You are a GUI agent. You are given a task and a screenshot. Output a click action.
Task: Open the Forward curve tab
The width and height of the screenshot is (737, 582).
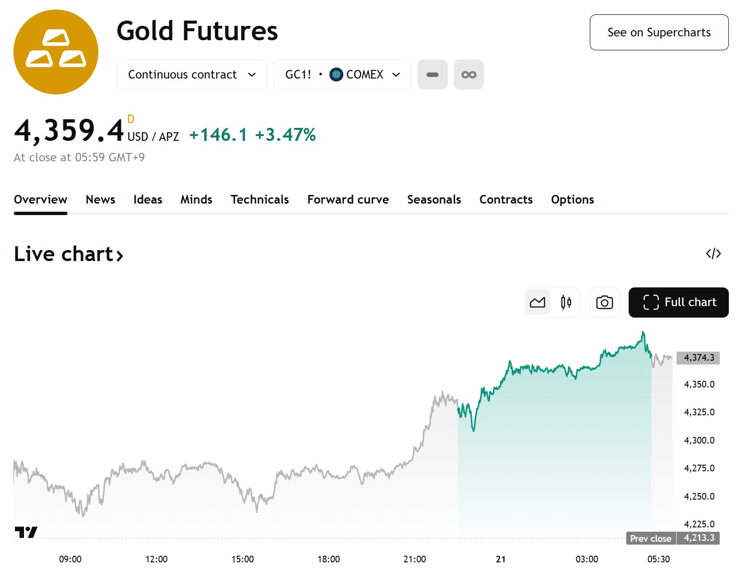point(348,200)
